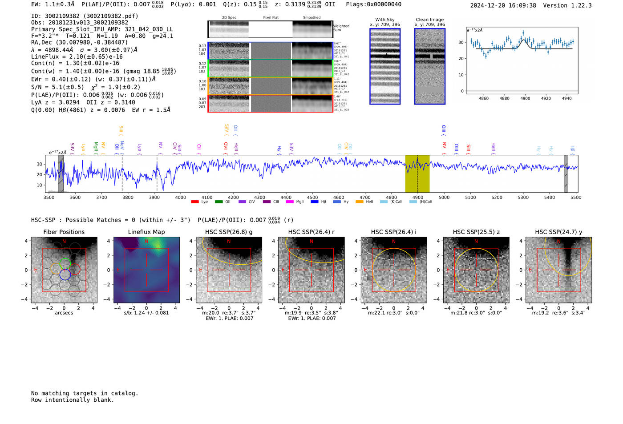Click the 's/b: 1.24 +/- 0.081' caption

click(x=146, y=313)
